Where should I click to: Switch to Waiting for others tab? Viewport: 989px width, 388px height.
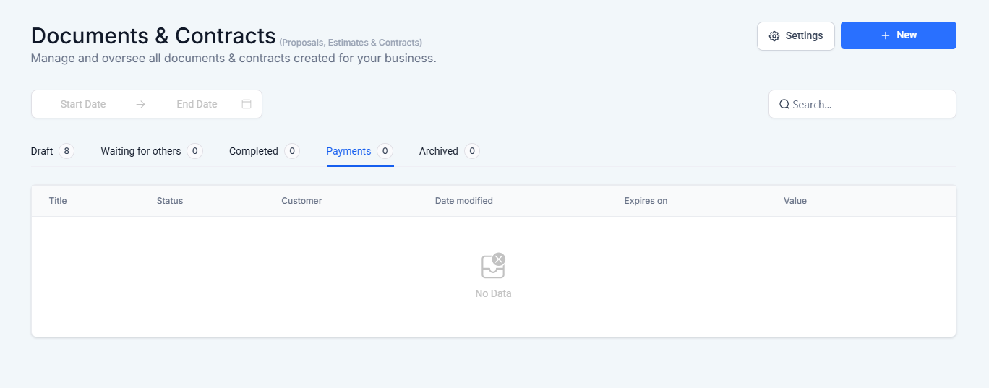141,151
